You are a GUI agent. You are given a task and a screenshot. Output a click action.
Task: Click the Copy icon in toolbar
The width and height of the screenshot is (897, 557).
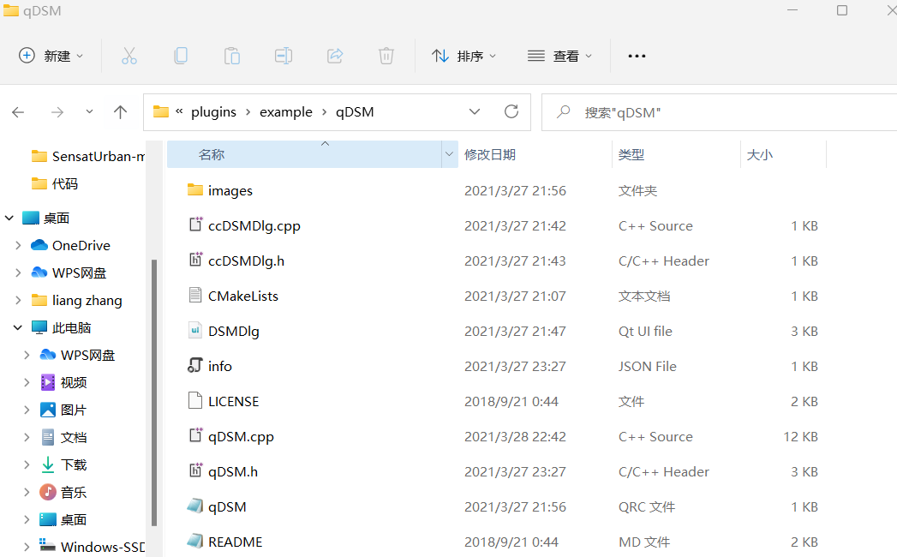181,56
